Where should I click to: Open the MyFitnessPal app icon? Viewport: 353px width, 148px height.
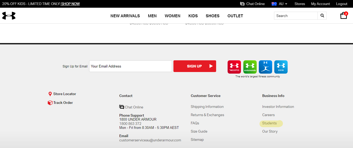(x=265, y=67)
